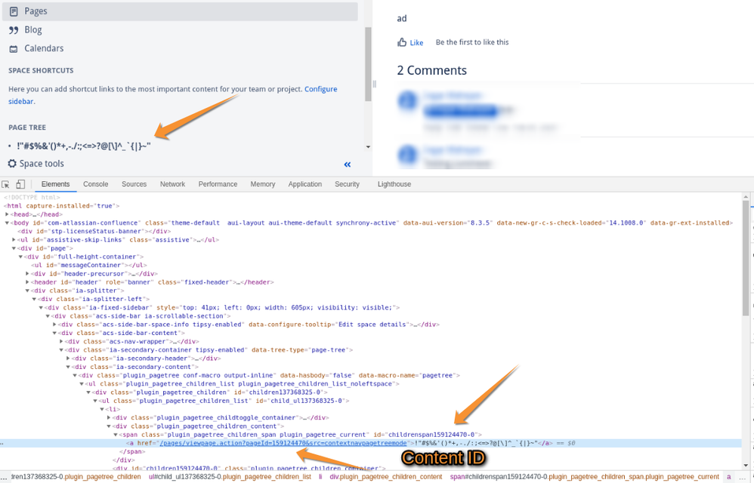Image resolution: width=754 pixels, height=483 pixels.
Task: Click the Configure sidebar link
Action: (320, 89)
